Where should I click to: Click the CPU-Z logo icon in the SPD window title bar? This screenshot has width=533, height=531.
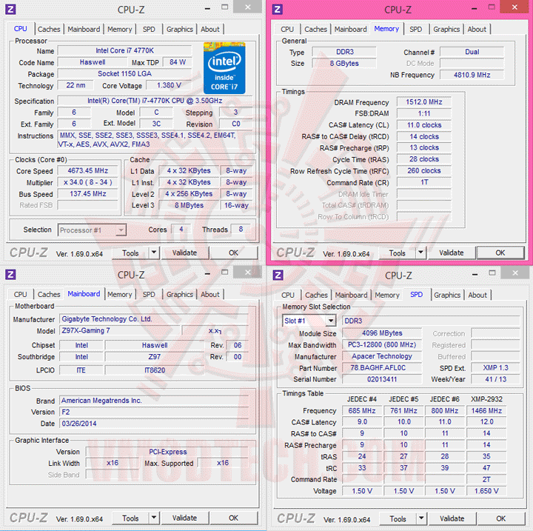coord(278,275)
